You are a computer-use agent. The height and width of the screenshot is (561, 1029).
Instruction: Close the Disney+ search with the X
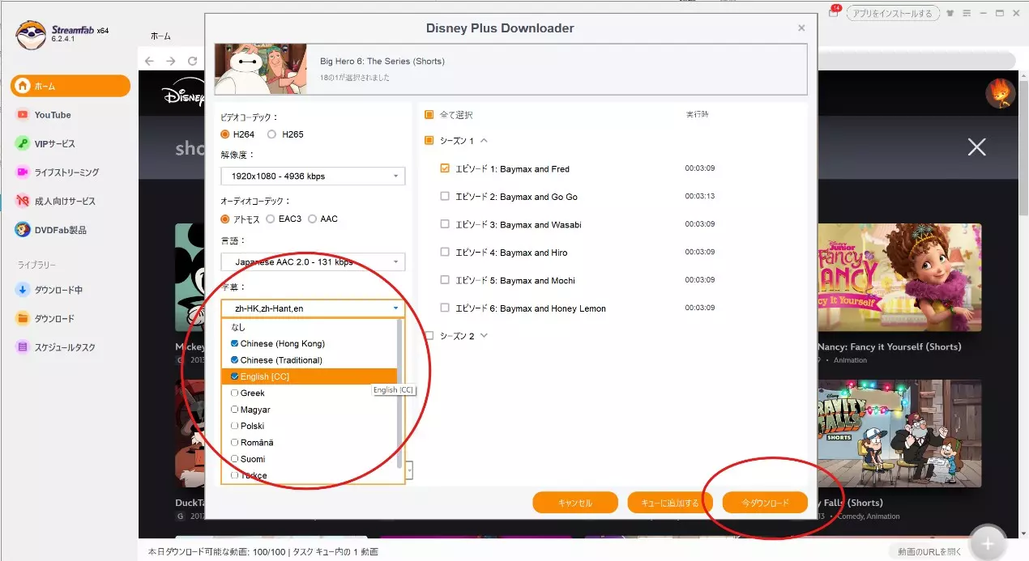[x=977, y=147]
